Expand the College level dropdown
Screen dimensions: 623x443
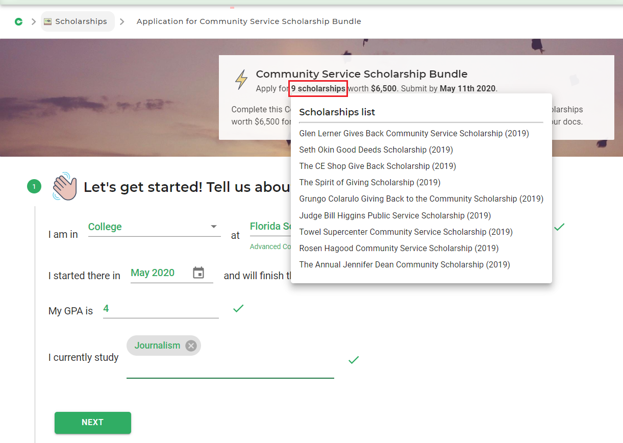point(213,227)
